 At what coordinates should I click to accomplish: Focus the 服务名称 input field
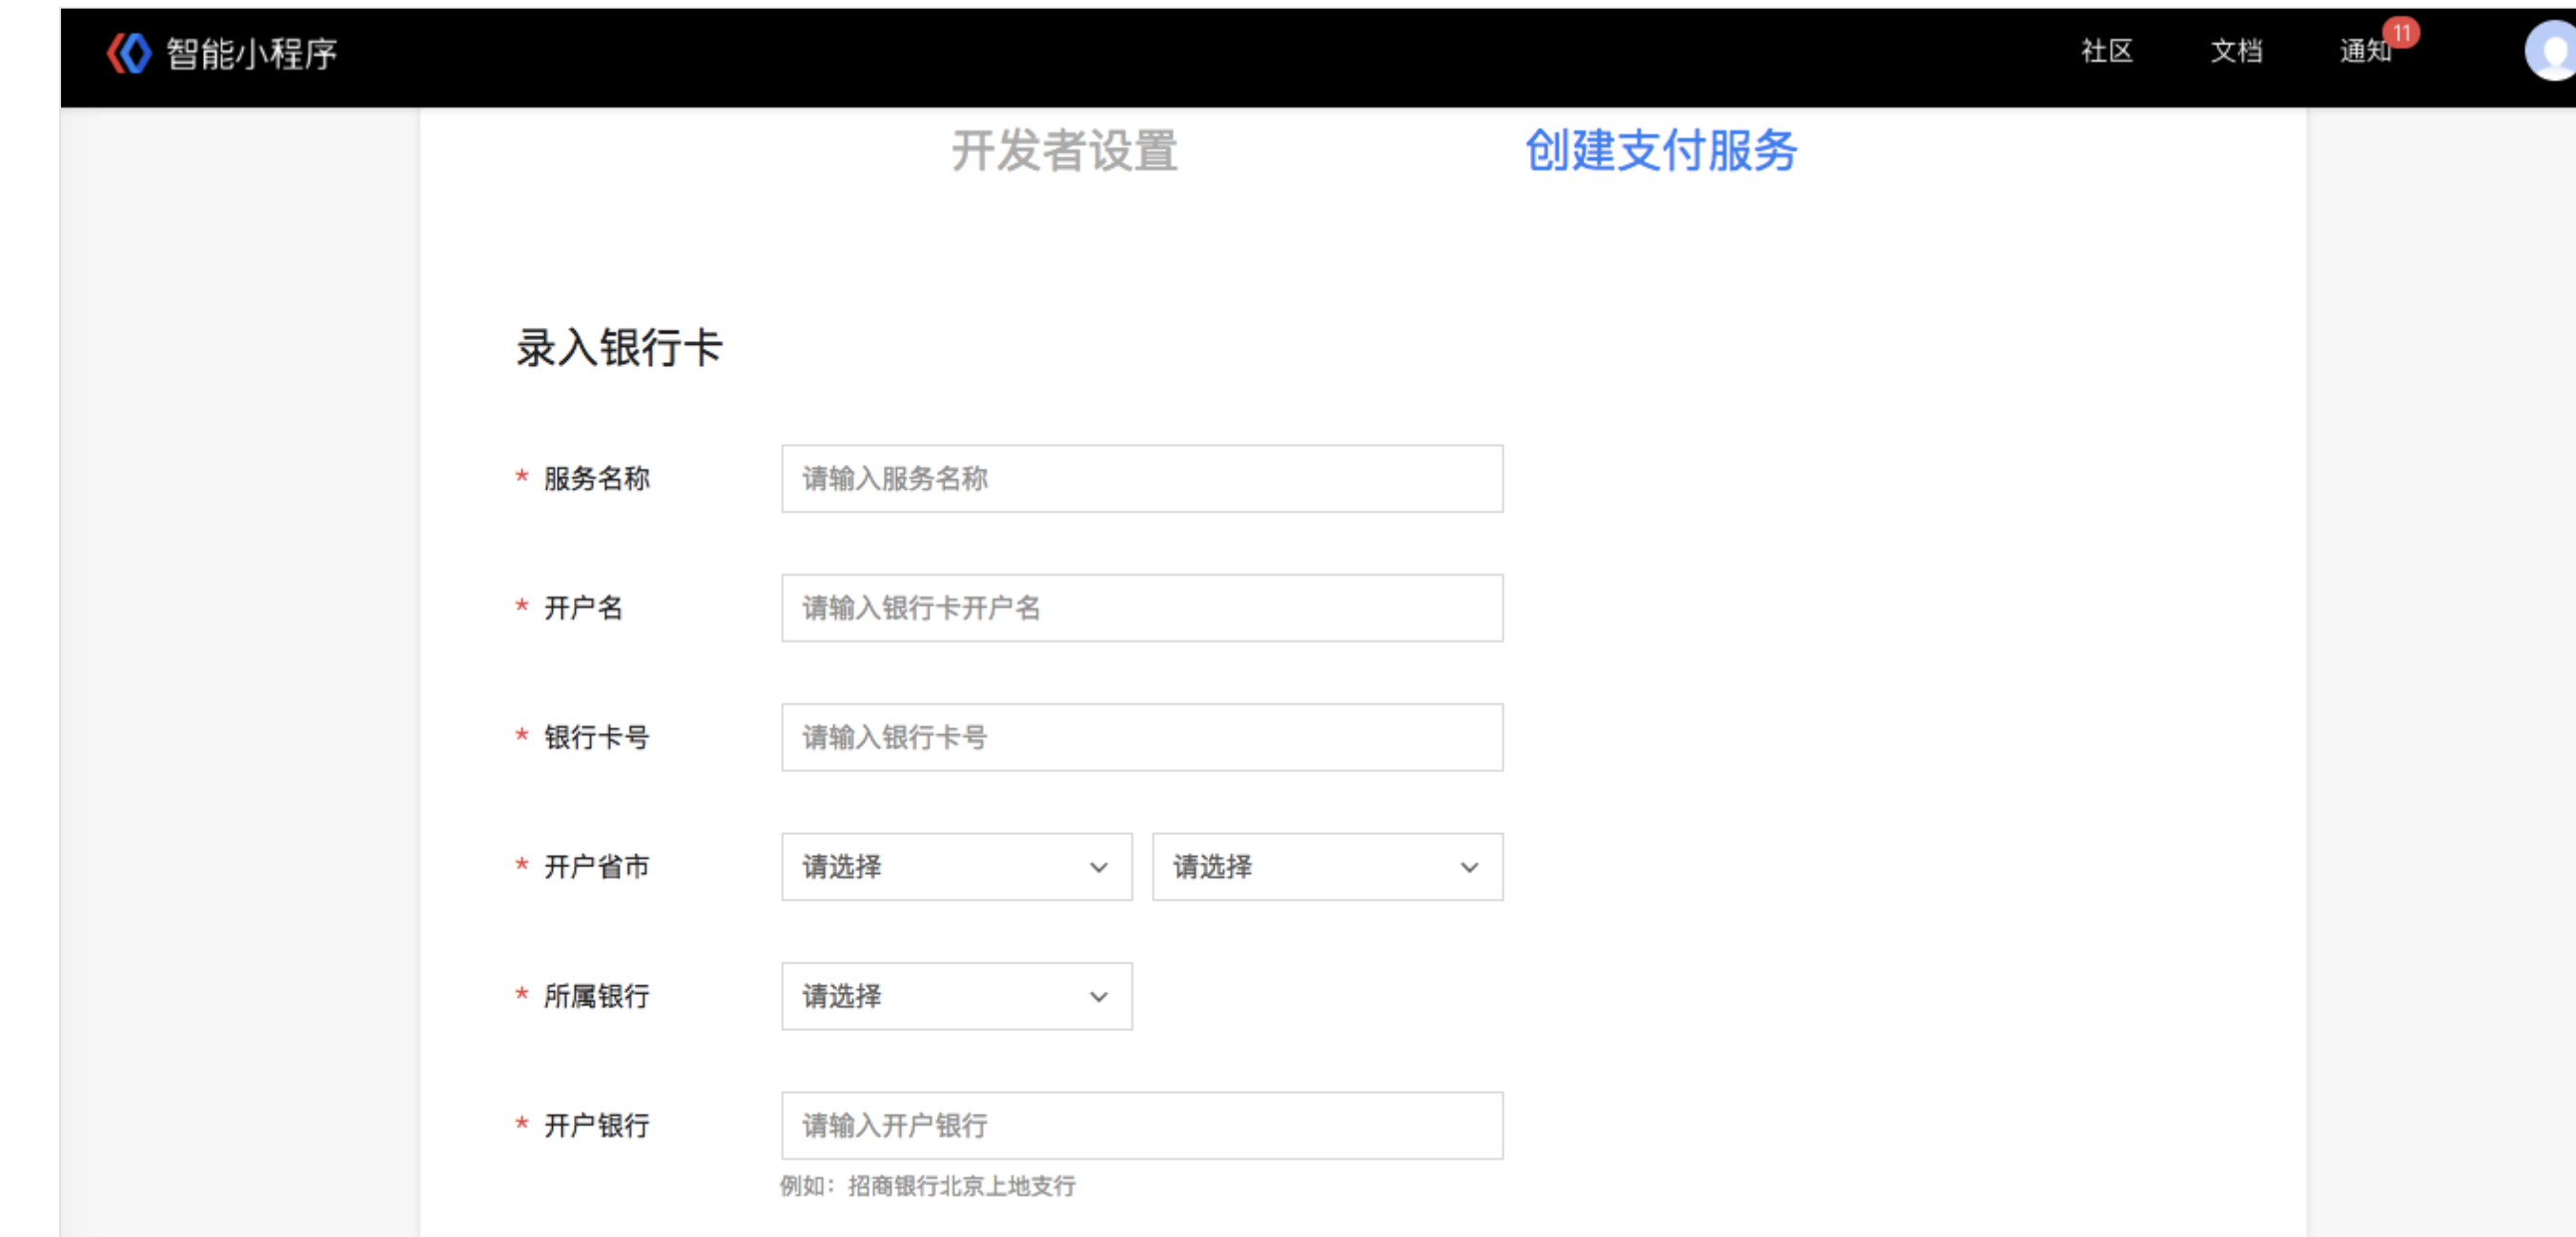[x=1142, y=479]
